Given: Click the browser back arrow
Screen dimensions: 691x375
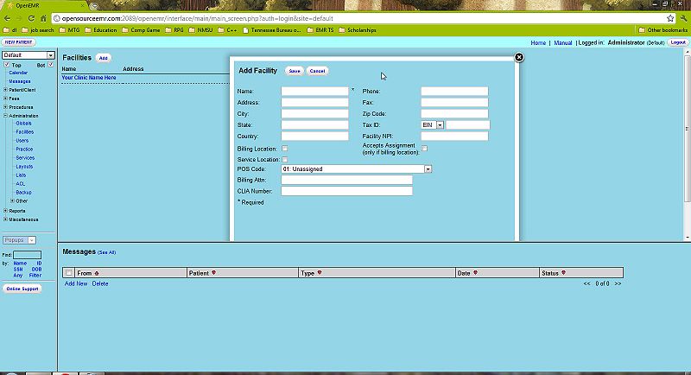Looking at the screenshot, I should pos(7,17).
